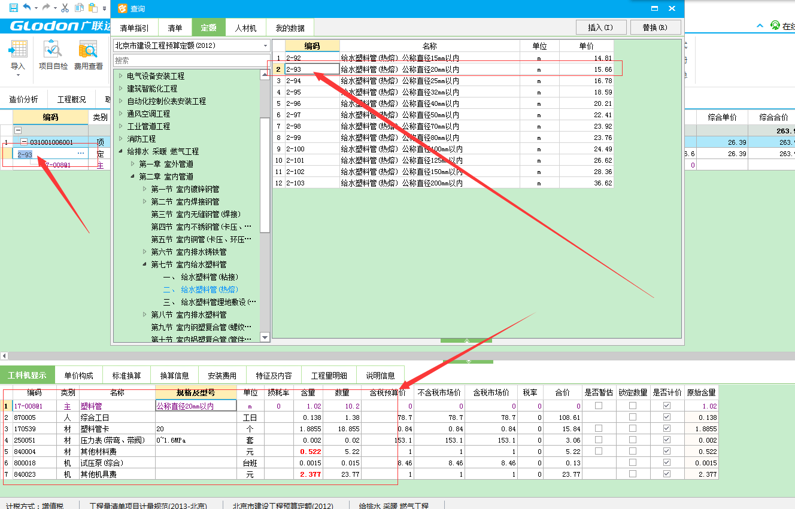
Task: Switch to the 清单指引 tab
Action: point(135,28)
